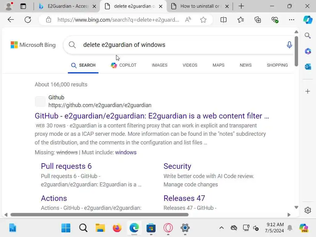Select the SEARCH tab
This screenshot has height=237, width=316.
point(83,65)
